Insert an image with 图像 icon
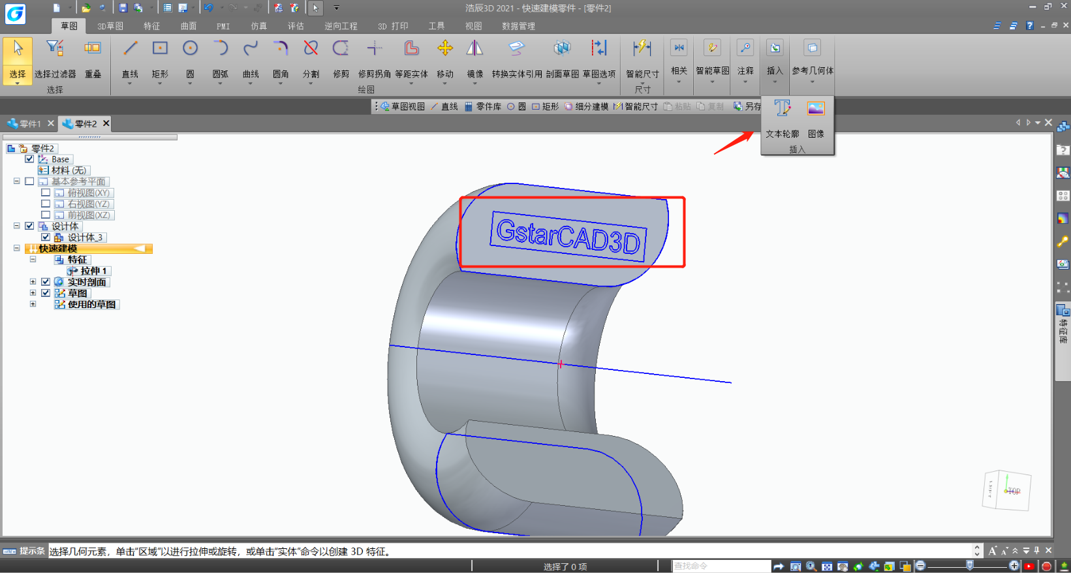This screenshot has width=1071, height=573. [x=816, y=109]
